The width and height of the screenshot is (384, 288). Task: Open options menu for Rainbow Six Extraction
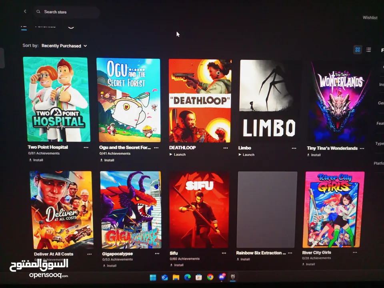(x=290, y=253)
